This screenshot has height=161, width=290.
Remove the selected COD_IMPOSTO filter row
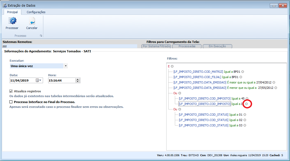(x=246, y=104)
